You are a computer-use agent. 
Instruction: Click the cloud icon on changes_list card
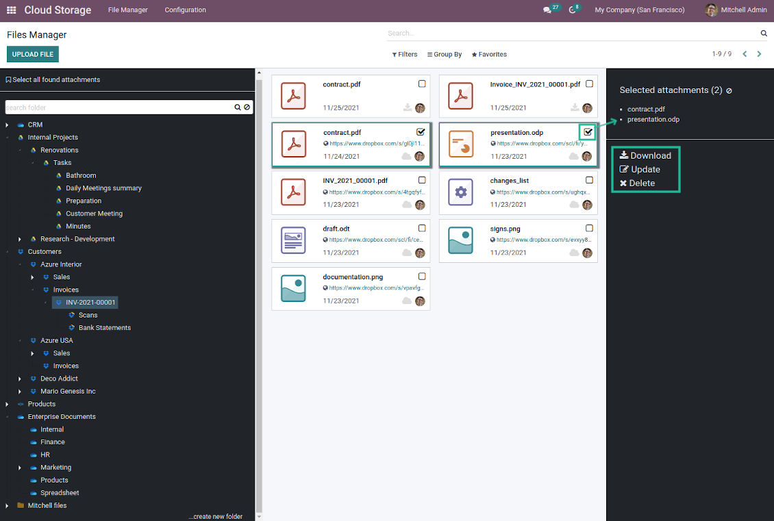[574, 204]
